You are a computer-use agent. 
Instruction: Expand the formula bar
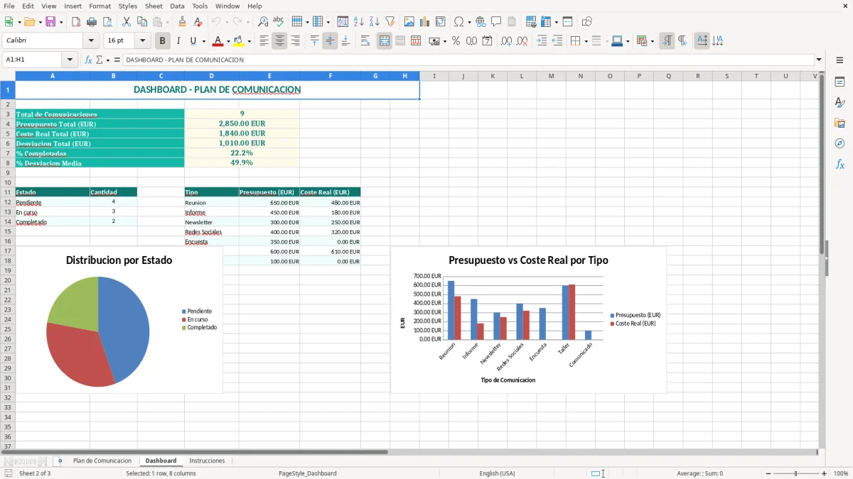[x=819, y=60]
